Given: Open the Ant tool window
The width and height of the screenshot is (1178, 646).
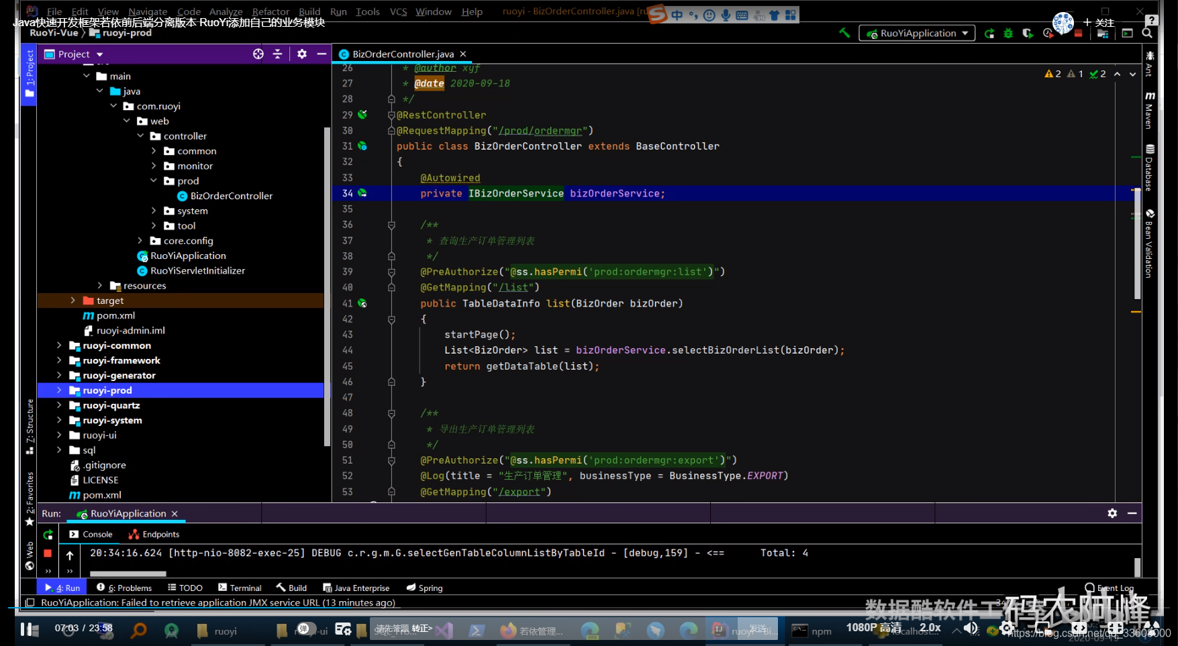Looking at the screenshot, I should pyautogui.click(x=1150, y=64).
